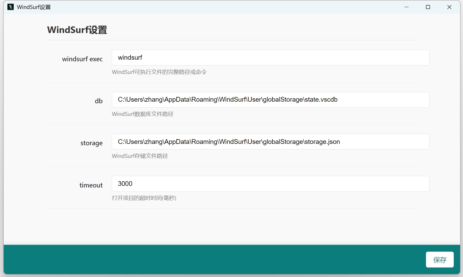Image resolution: width=463 pixels, height=277 pixels.
Task: Select the storage.json path input field
Action: click(270, 142)
